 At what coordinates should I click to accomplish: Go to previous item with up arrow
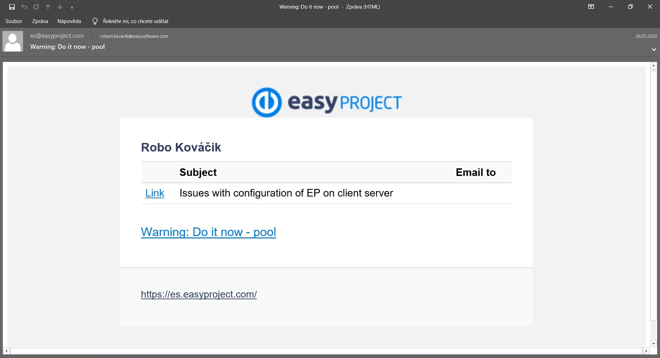pos(48,7)
